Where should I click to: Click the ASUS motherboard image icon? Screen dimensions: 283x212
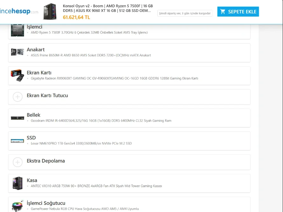(17, 52)
